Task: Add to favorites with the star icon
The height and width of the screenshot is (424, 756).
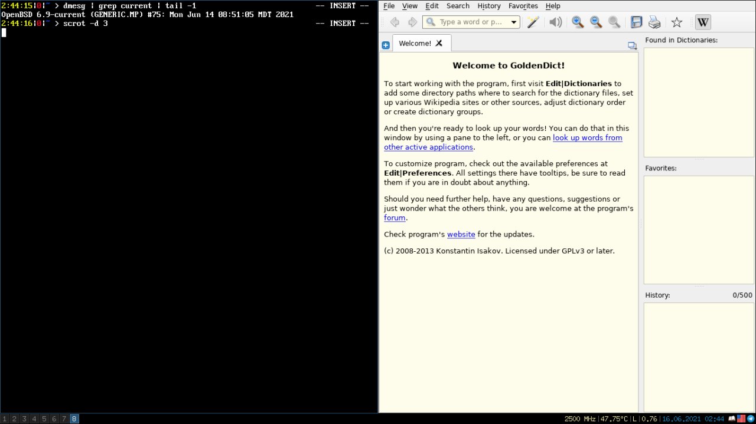Action: coord(677,22)
